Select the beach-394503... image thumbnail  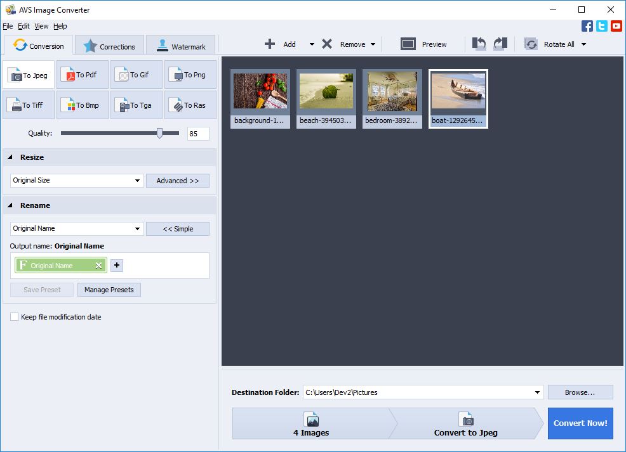pyautogui.click(x=326, y=99)
